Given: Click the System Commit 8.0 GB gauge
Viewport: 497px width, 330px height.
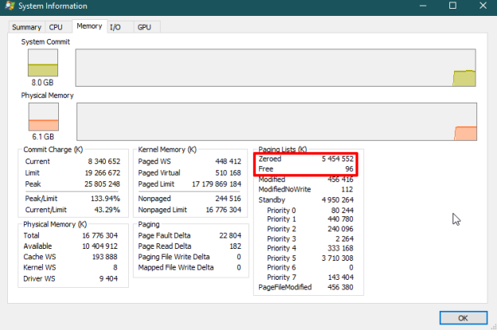Looking at the screenshot, I should (43, 62).
